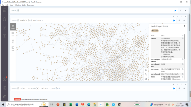Screen dimensions: 191x107
Task: Toggle fullscreen of the main query editor
Action: pyautogui.click(x=181, y=10)
